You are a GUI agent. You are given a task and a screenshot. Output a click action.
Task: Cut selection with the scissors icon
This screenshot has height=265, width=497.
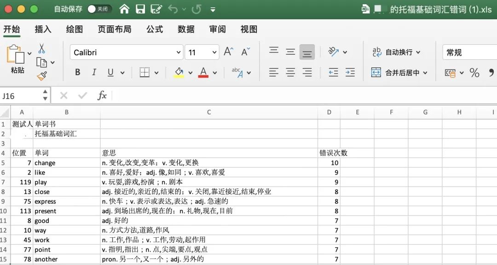(x=41, y=48)
